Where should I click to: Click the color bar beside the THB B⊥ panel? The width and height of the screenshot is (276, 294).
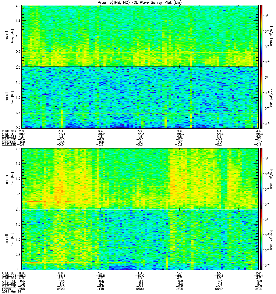point(261,36)
